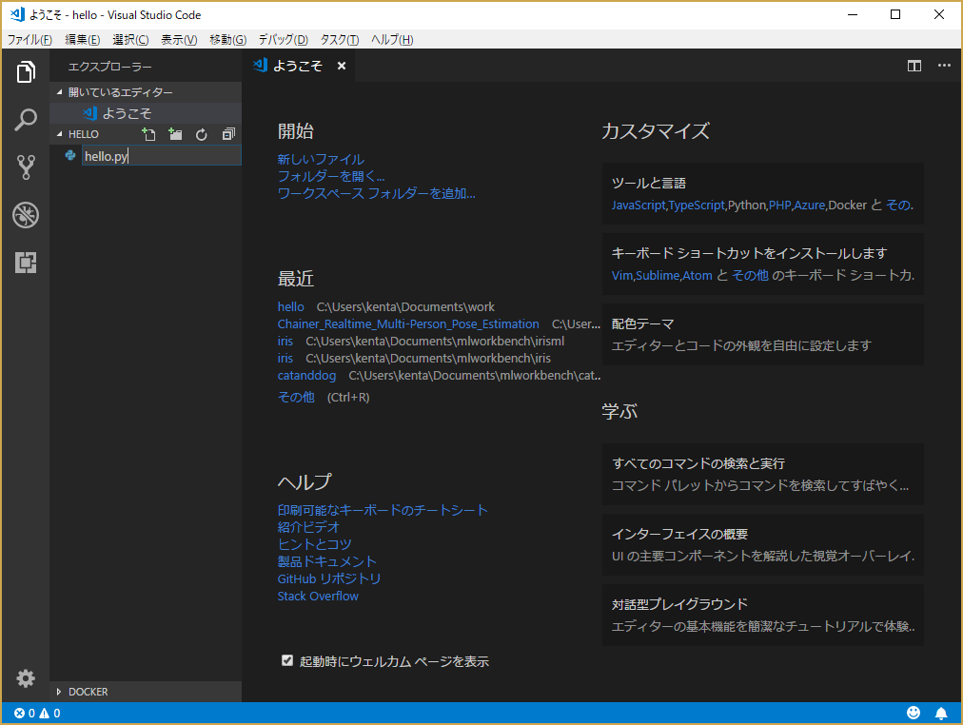The width and height of the screenshot is (963, 725).
Task: Open the Source Control view icon
Action: pos(25,167)
